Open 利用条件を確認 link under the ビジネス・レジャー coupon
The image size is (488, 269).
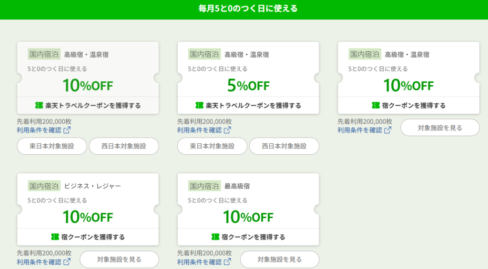(x=39, y=262)
